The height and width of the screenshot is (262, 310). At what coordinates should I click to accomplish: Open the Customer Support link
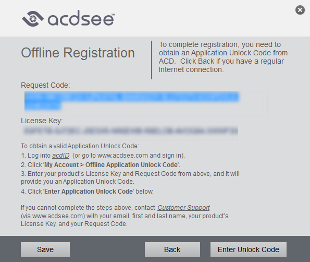click(183, 208)
